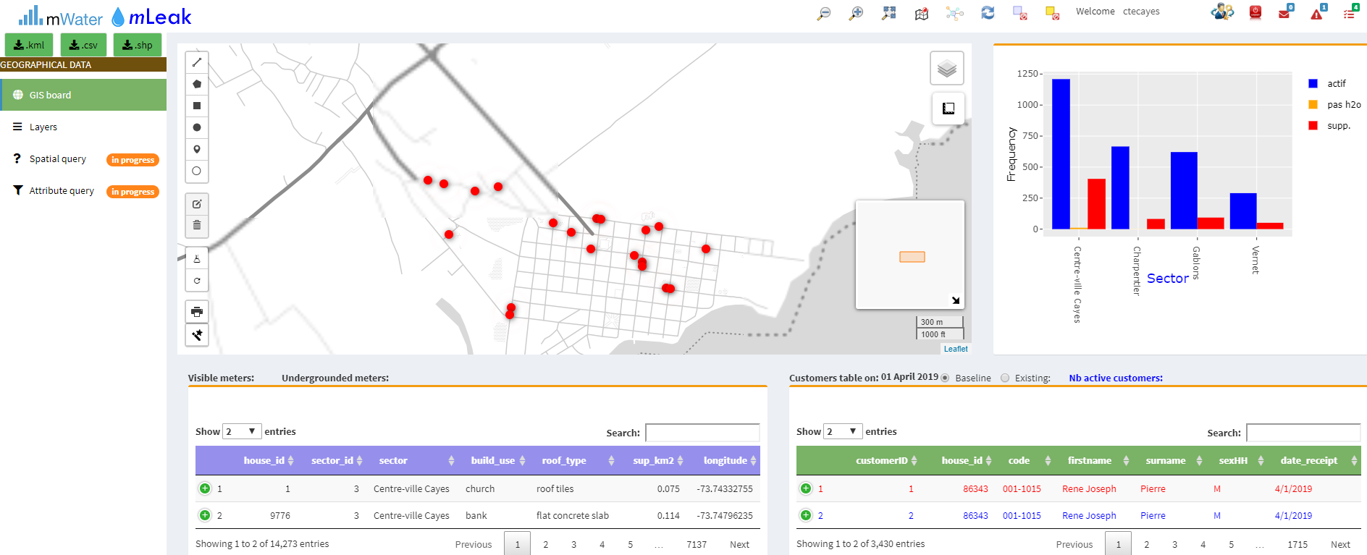The height and width of the screenshot is (555, 1367).
Task: Open the map layers control
Action: (947, 69)
